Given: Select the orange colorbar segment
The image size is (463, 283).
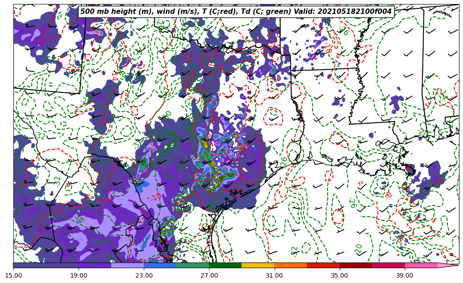Looking at the screenshot, I should click(x=291, y=265).
